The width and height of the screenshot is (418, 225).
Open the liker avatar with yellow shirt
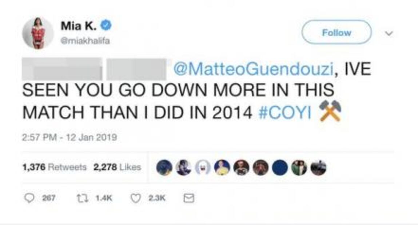coord(222,168)
